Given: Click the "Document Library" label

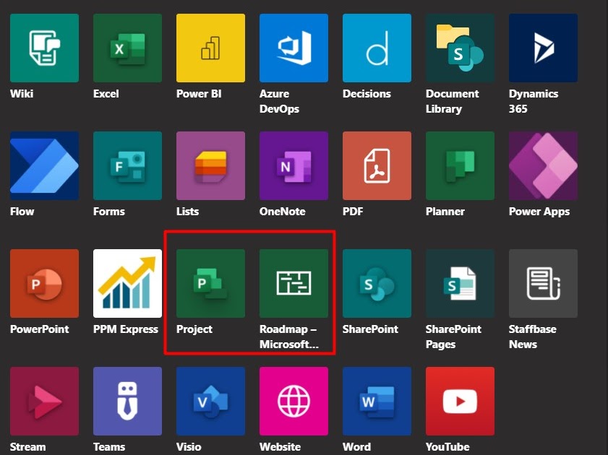Looking at the screenshot, I should click(452, 101).
